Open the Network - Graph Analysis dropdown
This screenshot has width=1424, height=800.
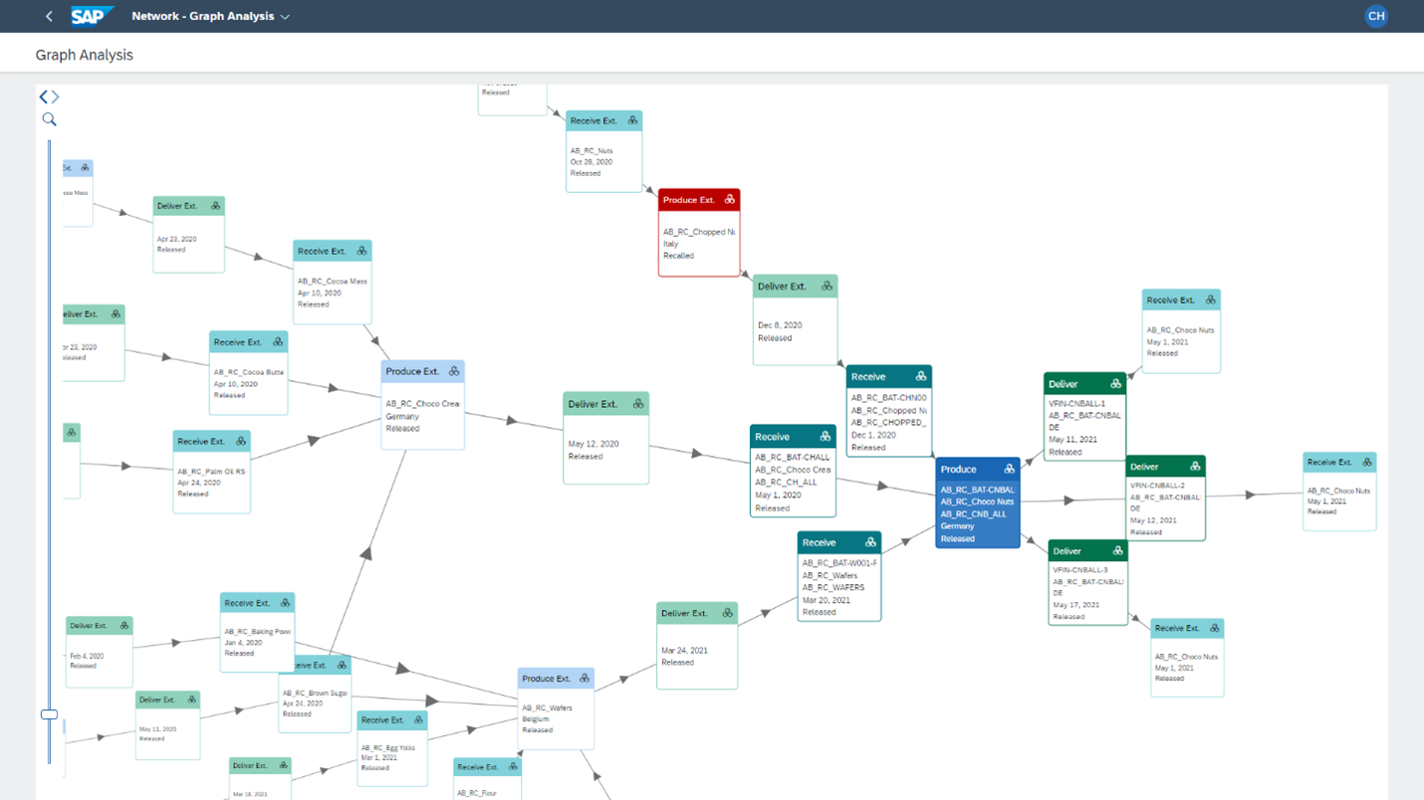(x=284, y=17)
